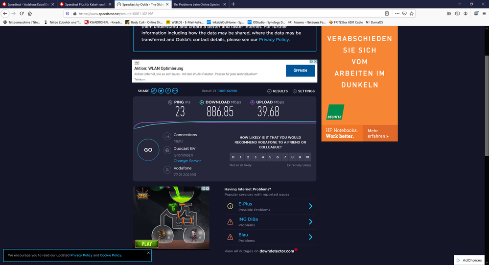Share result on Facebook
Viewport: 489px width, 265px height.
click(168, 91)
